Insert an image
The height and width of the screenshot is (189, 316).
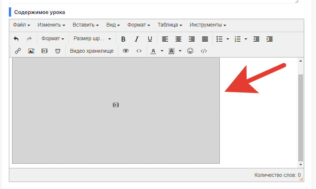(31, 51)
